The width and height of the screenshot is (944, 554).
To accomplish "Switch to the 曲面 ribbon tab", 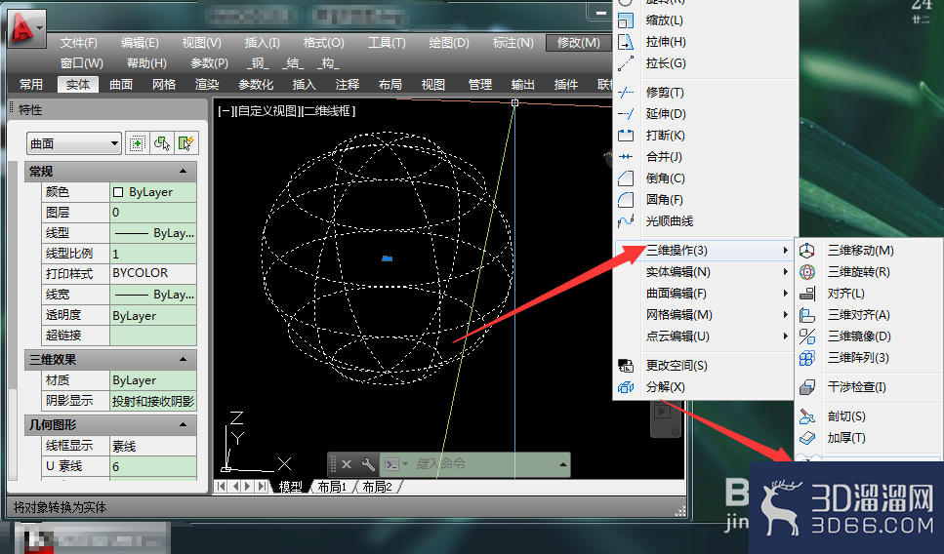I will click(x=121, y=85).
